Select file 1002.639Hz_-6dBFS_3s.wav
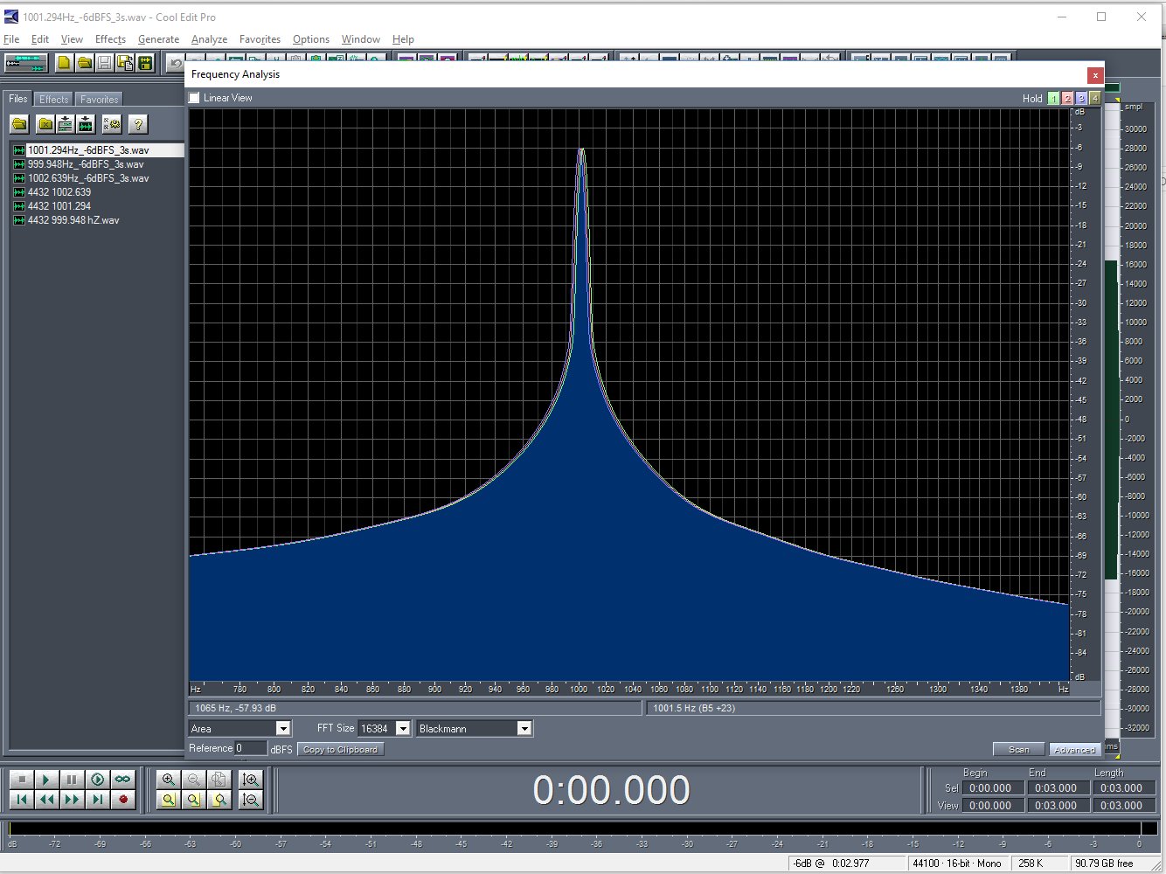This screenshot has width=1166, height=874. coord(88,178)
